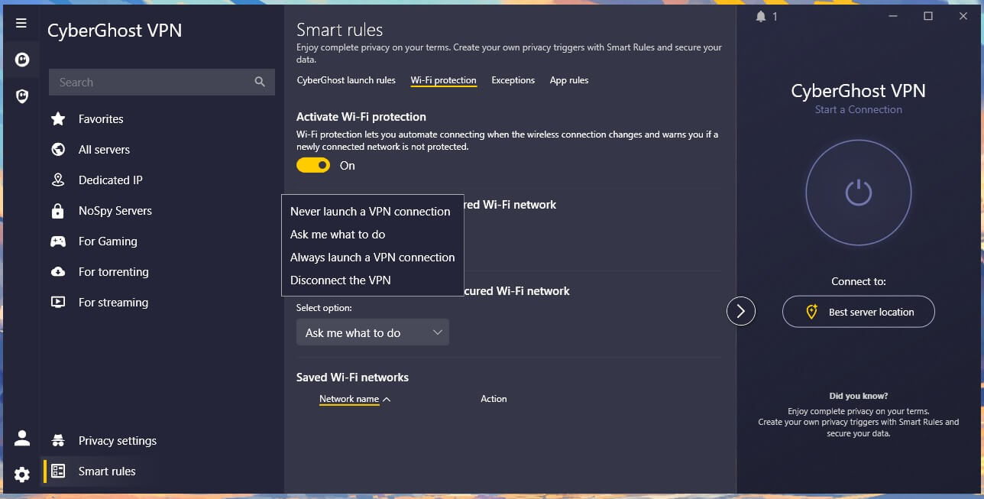Sort by Network name column arrow

[387, 399]
